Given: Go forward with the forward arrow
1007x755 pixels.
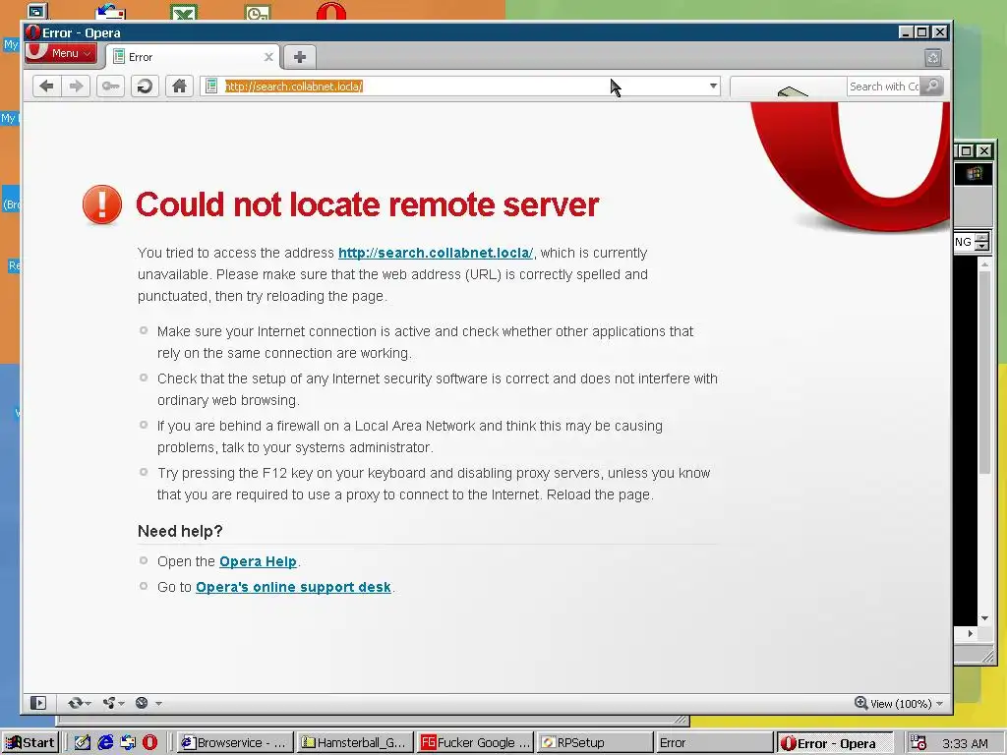Looking at the screenshot, I should [76, 87].
